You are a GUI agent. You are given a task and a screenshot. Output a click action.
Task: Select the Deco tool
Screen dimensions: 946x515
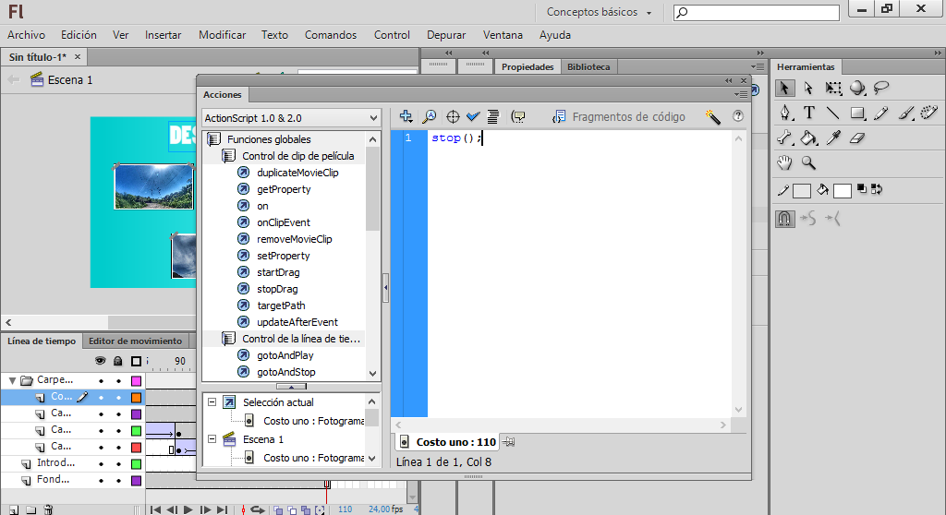929,113
